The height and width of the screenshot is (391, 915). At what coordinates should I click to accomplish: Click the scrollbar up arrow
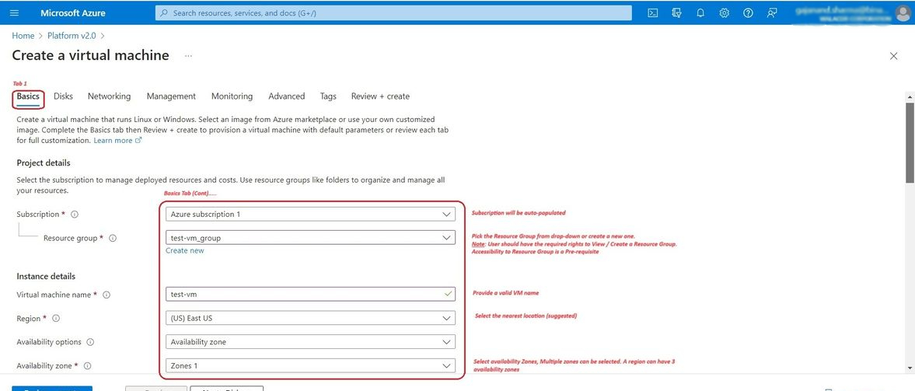[x=910, y=96]
